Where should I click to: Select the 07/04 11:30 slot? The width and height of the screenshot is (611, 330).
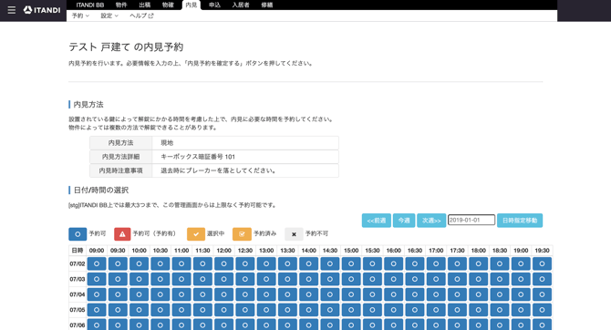[x=202, y=294]
